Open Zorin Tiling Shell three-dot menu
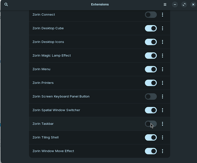Screen dimensions: 197x163 162,138
